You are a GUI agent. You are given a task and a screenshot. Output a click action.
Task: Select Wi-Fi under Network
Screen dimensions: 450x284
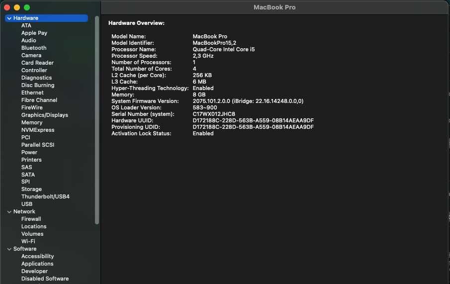pos(28,242)
